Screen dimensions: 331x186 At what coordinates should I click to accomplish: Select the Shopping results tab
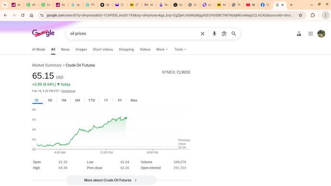126,49
